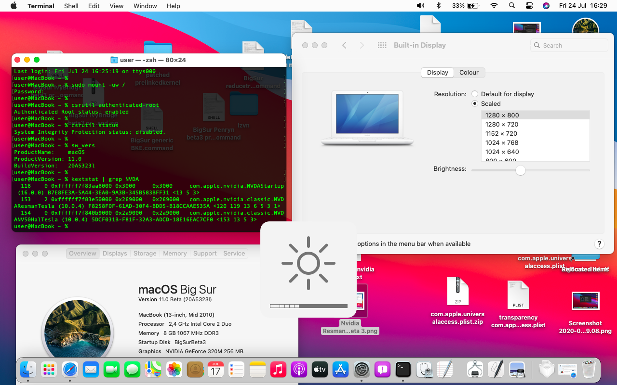The height and width of the screenshot is (385, 617).
Task: Click the Search field in Built-in Display
Action: pos(569,45)
